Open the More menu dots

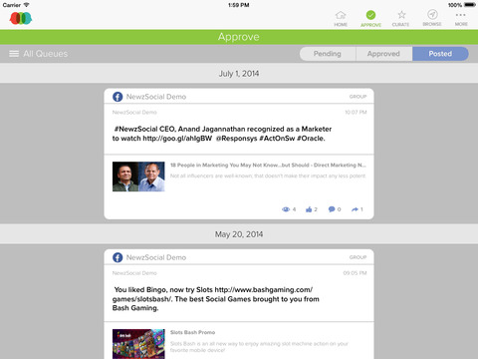coord(461,19)
